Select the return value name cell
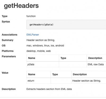106x99 pixels. (39, 81)
